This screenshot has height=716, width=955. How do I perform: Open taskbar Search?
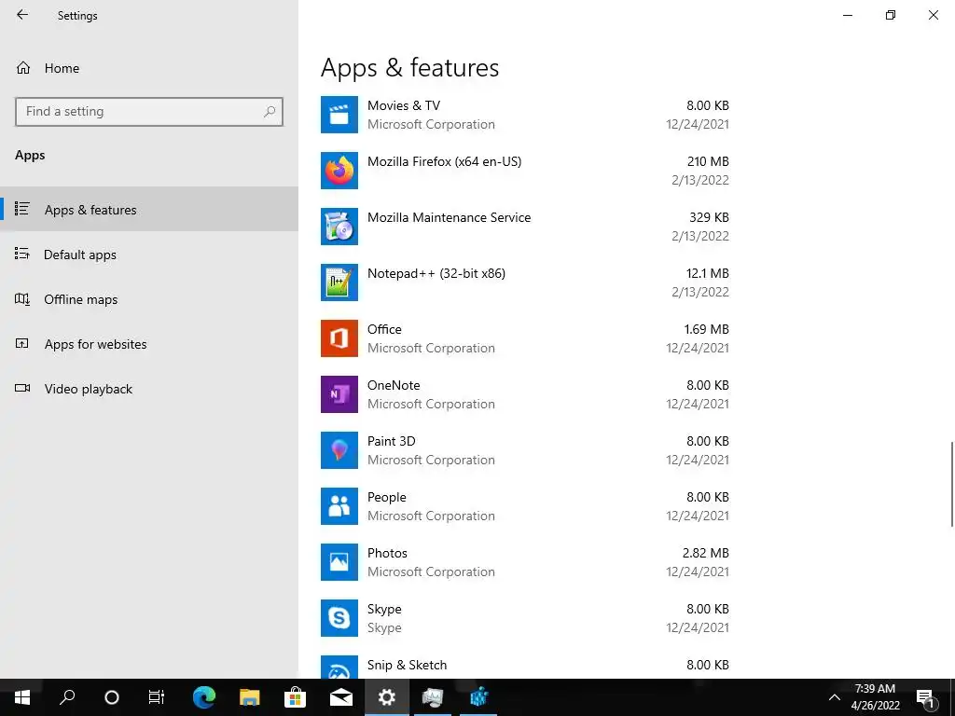coord(67,697)
